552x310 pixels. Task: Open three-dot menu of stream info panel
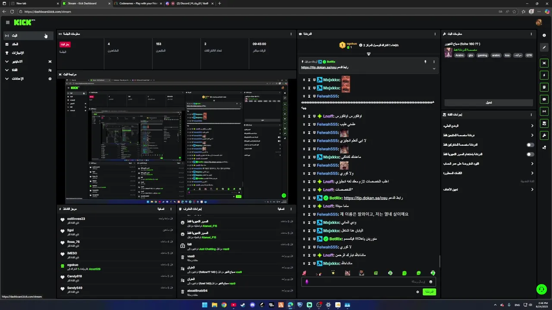(531, 34)
